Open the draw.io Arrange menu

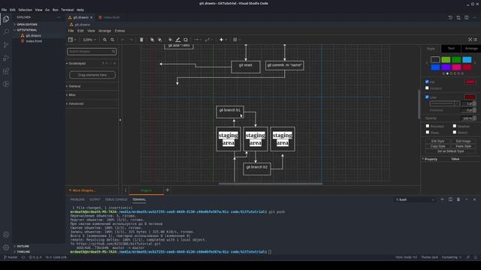pos(104,31)
